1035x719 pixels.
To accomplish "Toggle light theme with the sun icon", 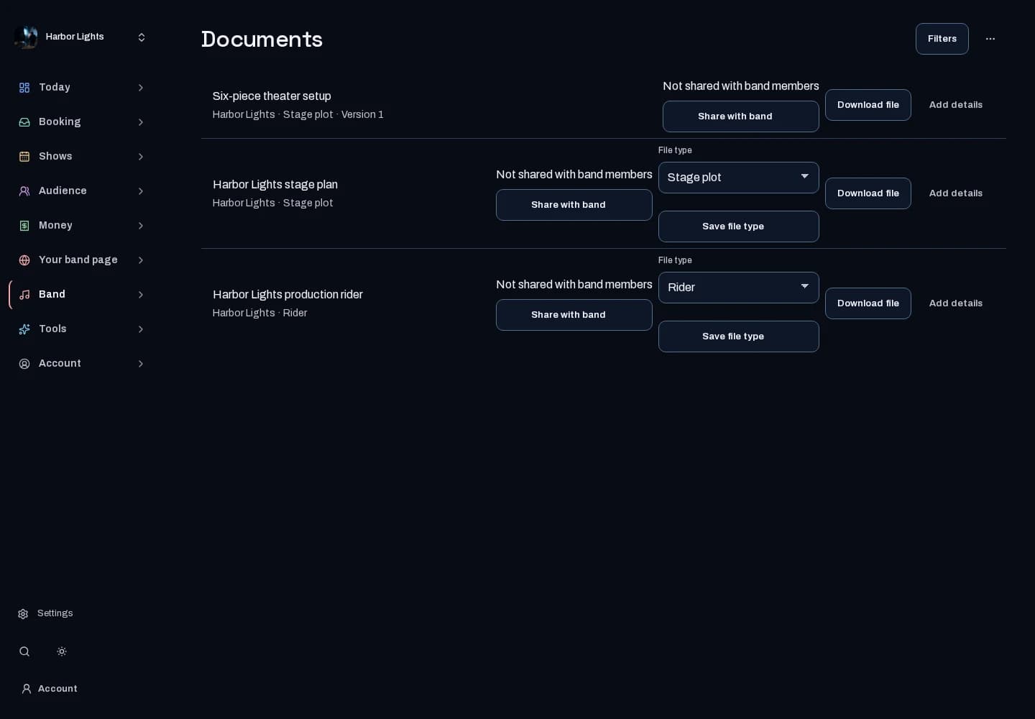I will click(x=62, y=651).
